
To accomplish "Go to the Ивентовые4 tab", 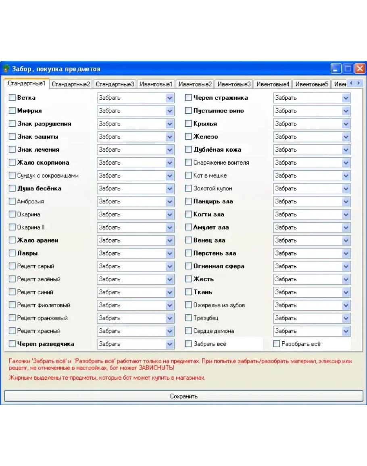I will pos(273,84).
